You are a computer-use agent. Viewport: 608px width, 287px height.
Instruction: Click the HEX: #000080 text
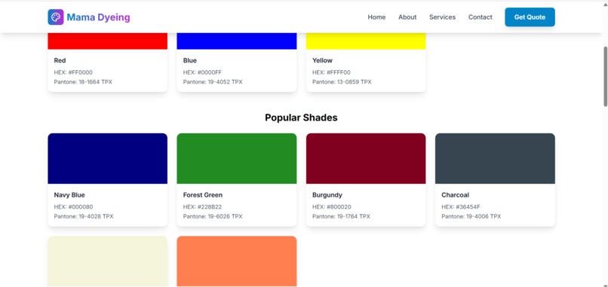tap(73, 207)
